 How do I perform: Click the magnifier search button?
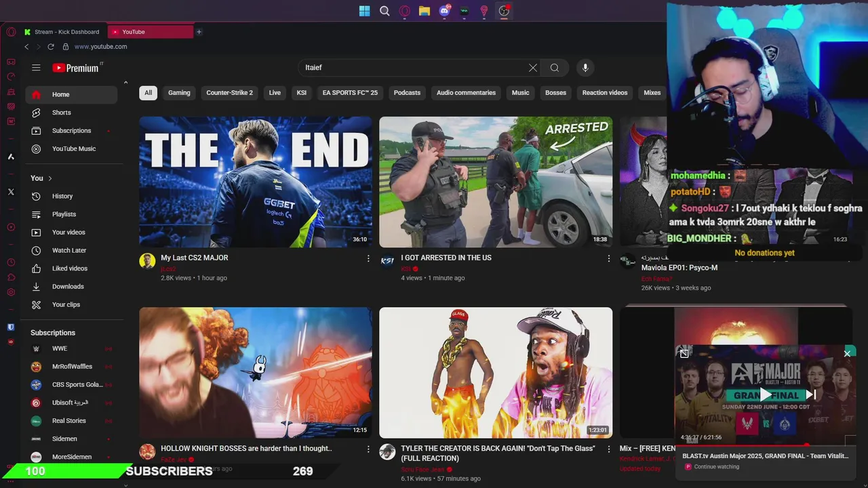click(x=555, y=68)
